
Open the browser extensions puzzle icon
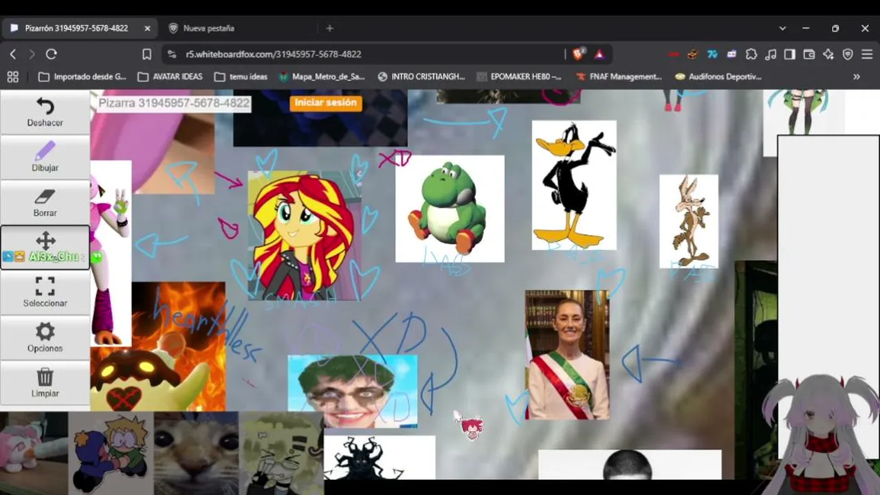[x=751, y=54]
